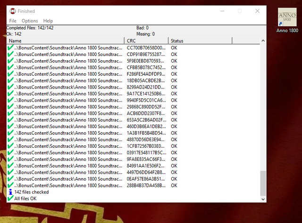Click the green checkmark of row 4497D6DD64F2B8
The image size is (302, 223).
10,172
